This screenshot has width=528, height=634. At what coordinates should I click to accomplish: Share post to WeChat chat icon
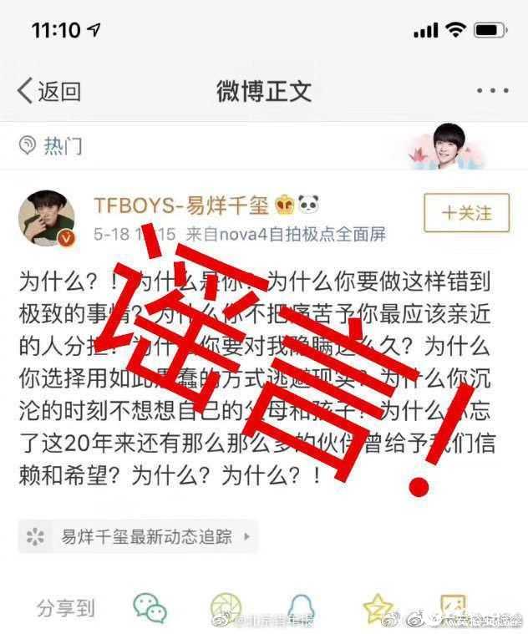(x=150, y=608)
